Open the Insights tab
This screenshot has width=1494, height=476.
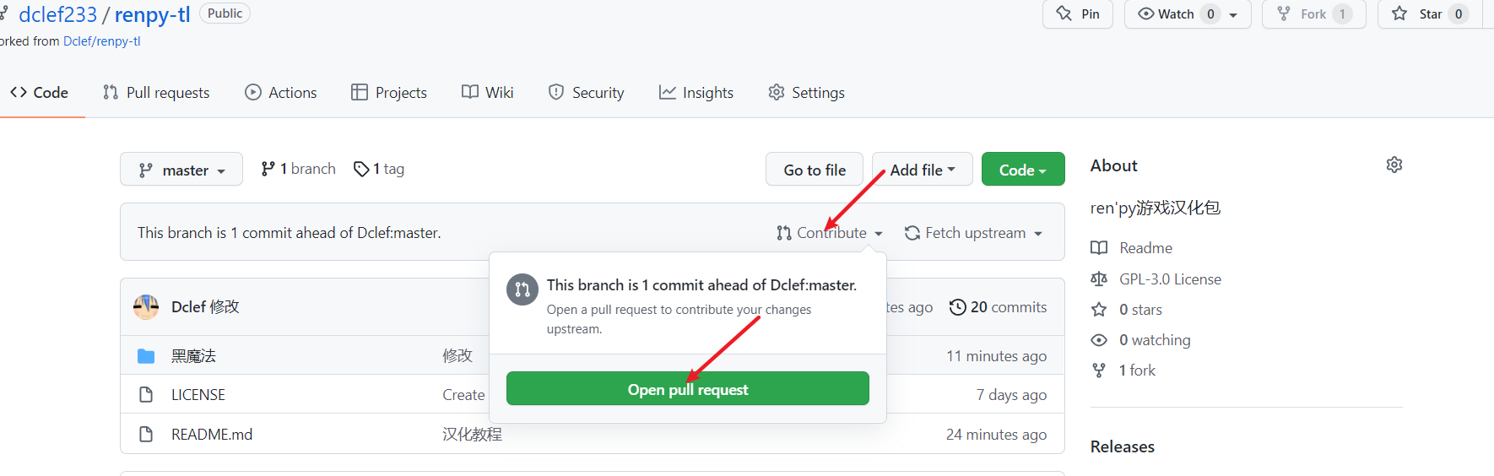pos(696,93)
